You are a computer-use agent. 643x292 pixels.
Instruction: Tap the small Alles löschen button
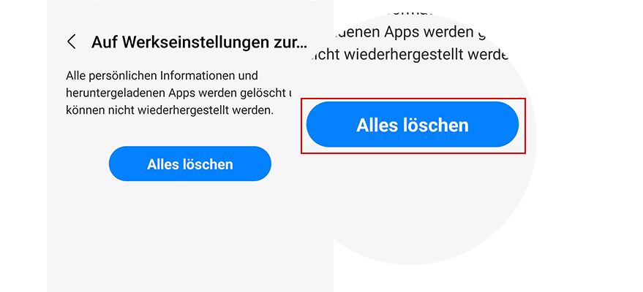(x=190, y=164)
